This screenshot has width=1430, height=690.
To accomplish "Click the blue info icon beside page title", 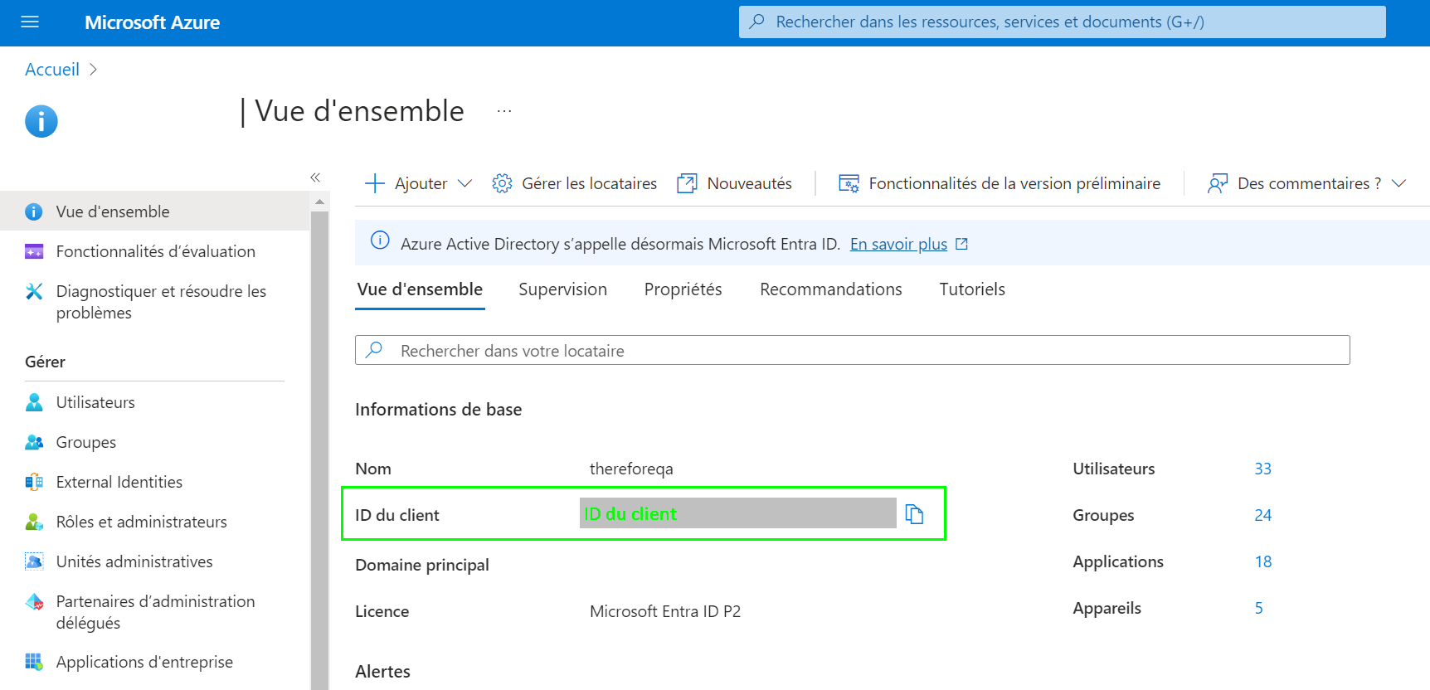I will 41,121.
